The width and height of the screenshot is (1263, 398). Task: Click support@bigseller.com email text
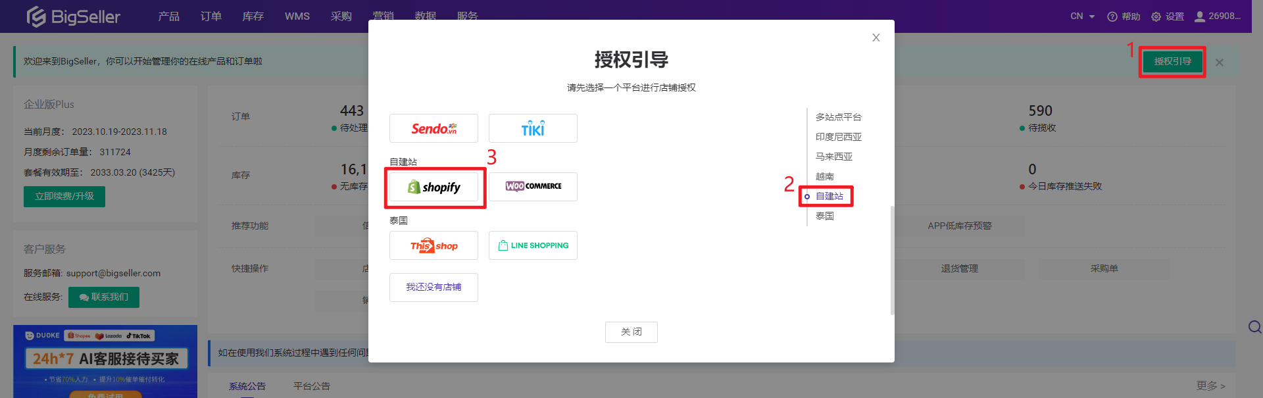point(113,273)
